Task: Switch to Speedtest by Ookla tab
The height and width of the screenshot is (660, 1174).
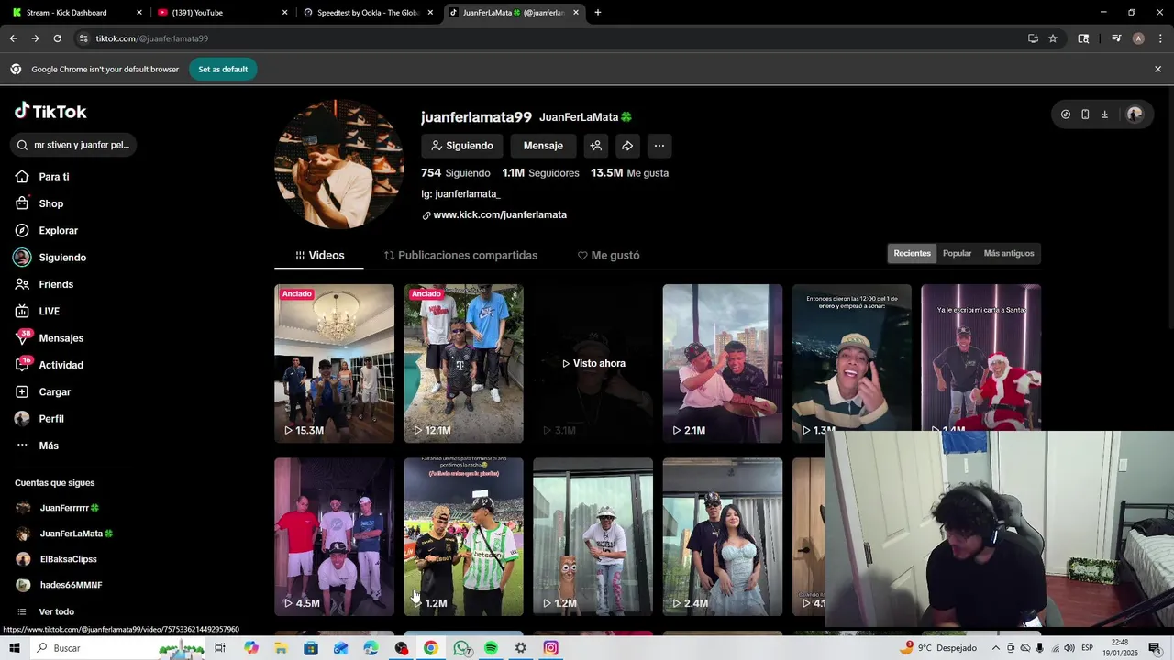Action: (x=367, y=13)
